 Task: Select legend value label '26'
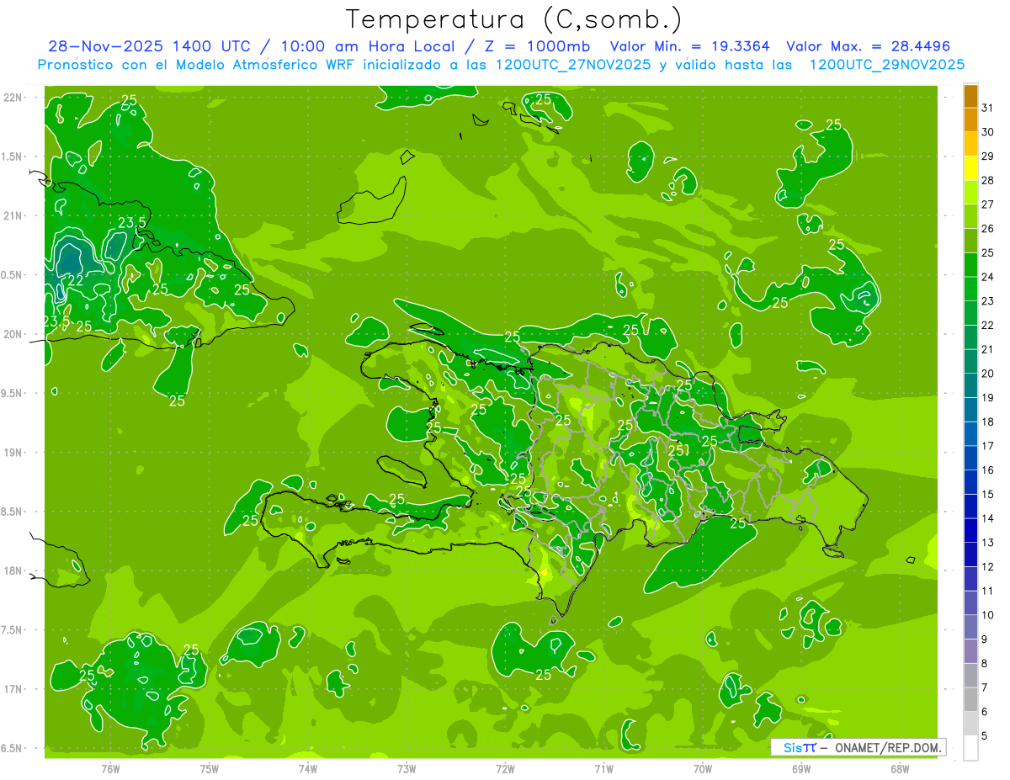coord(988,229)
